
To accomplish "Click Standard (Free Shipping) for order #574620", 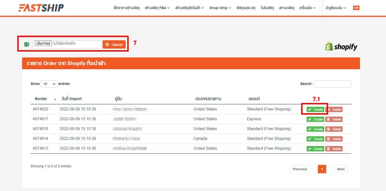I will tap(269, 109).
